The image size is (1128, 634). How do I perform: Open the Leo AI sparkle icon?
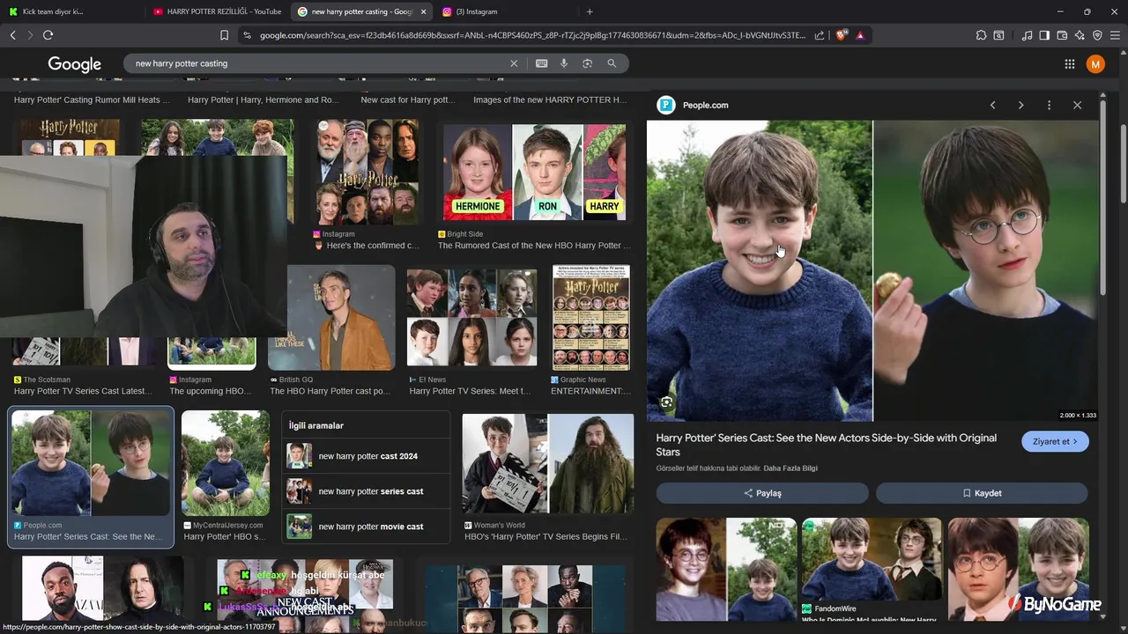coord(1080,35)
